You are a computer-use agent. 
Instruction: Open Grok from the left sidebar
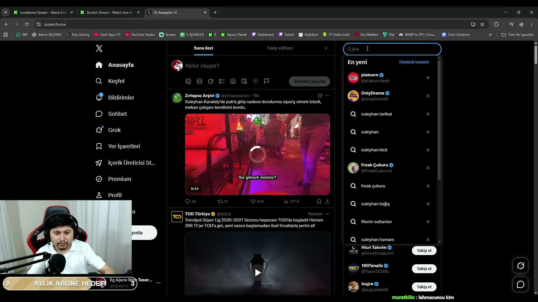[108, 130]
